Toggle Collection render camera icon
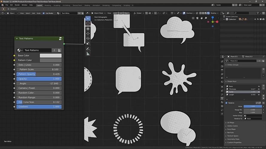The width and height of the screenshot is (266, 149). 263,19
